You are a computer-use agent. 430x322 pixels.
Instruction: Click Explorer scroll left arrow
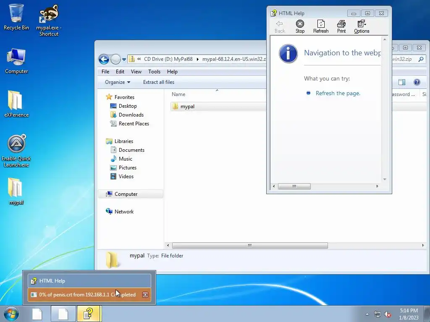(x=168, y=245)
